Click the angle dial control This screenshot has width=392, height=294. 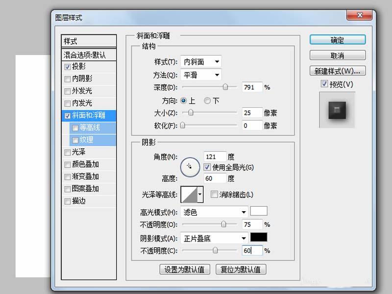(190, 167)
